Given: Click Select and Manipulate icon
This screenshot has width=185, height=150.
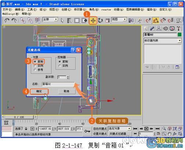Looking at the screenshot, I should tap(140, 20).
